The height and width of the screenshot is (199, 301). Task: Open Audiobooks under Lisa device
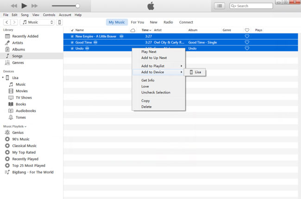pos(26,111)
